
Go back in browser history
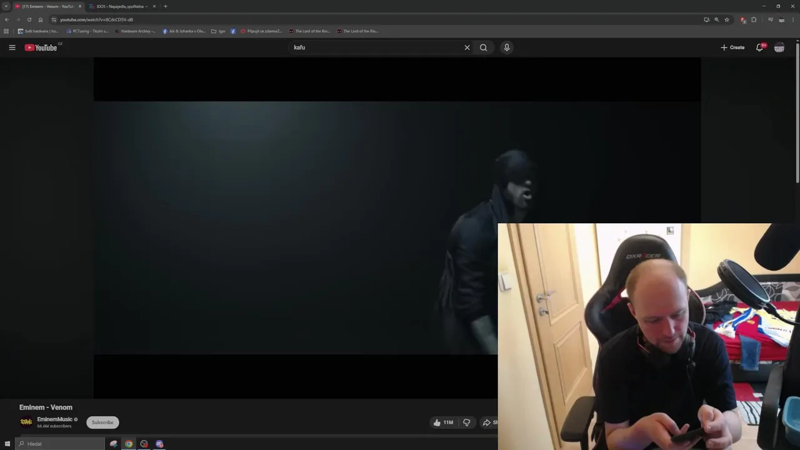pos(7,19)
